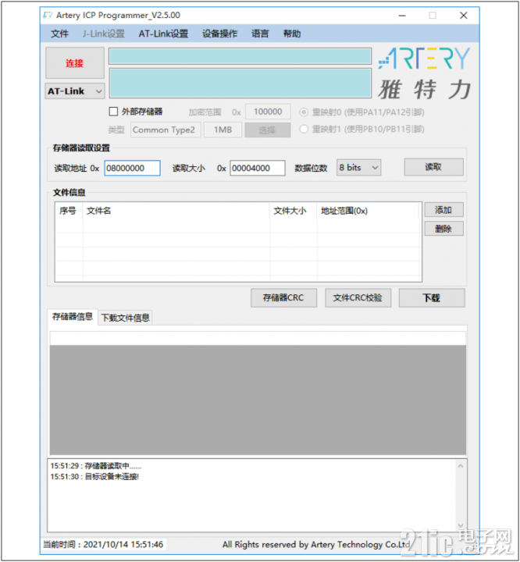The image size is (520, 562).
Task: Expand the AT-Link debugger dropdown
Action: (x=75, y=91)
